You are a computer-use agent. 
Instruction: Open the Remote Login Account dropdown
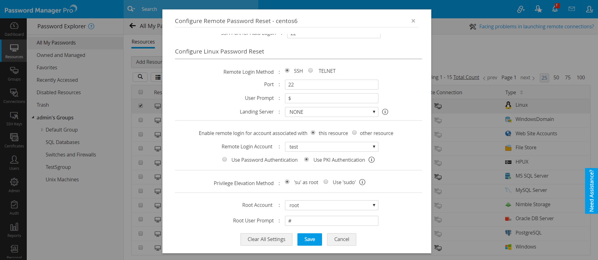click(331, 147)
